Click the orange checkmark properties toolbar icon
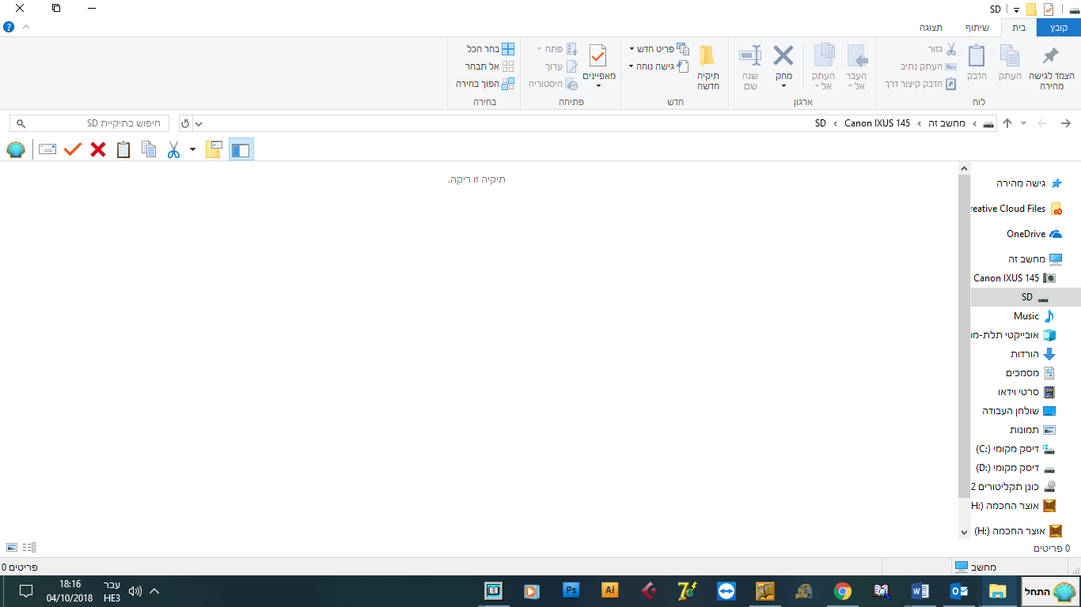 coord(73,149)
